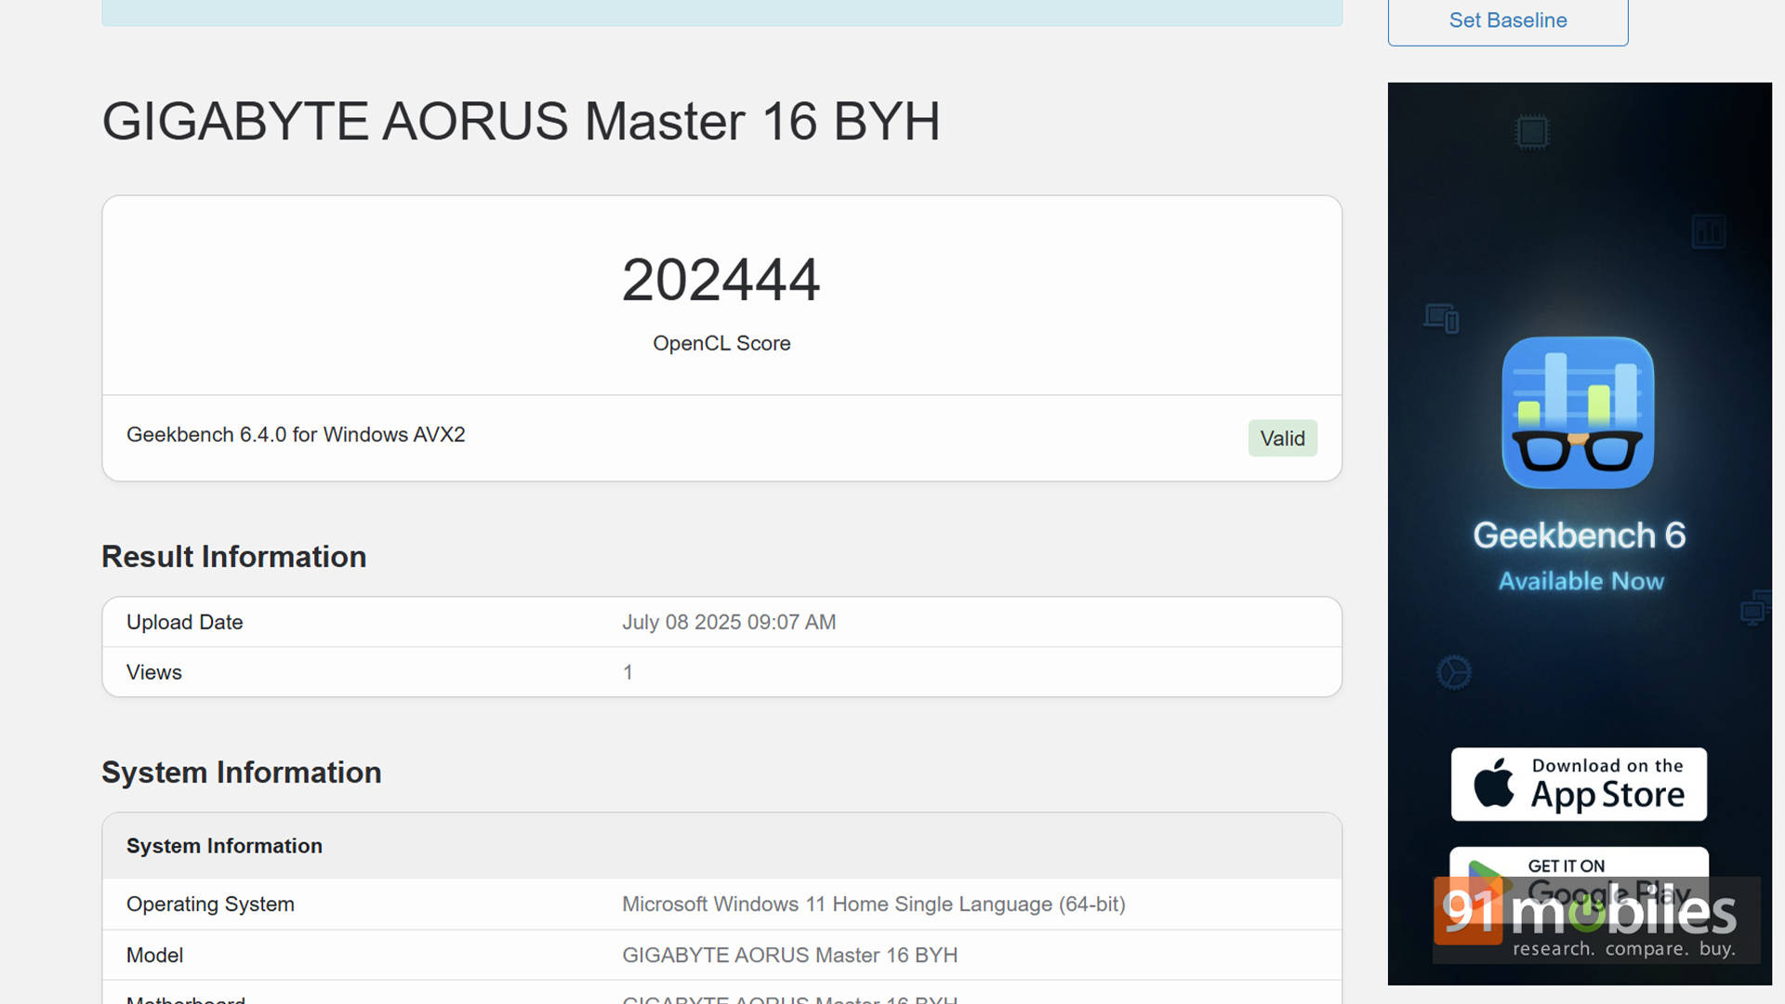Screen dimensions: 1785x1004
Task: Click Available Now text in the ad
Action: click(1580, 581)
